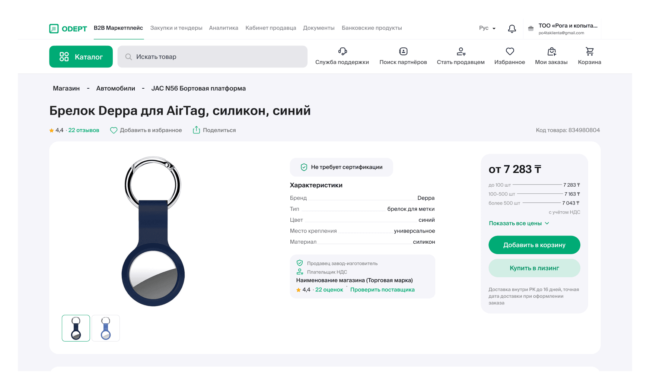Click the Плательщик НДС person icon
Image resolution: width=650 pixels, height=389 pixels.
tap(300, 272)
